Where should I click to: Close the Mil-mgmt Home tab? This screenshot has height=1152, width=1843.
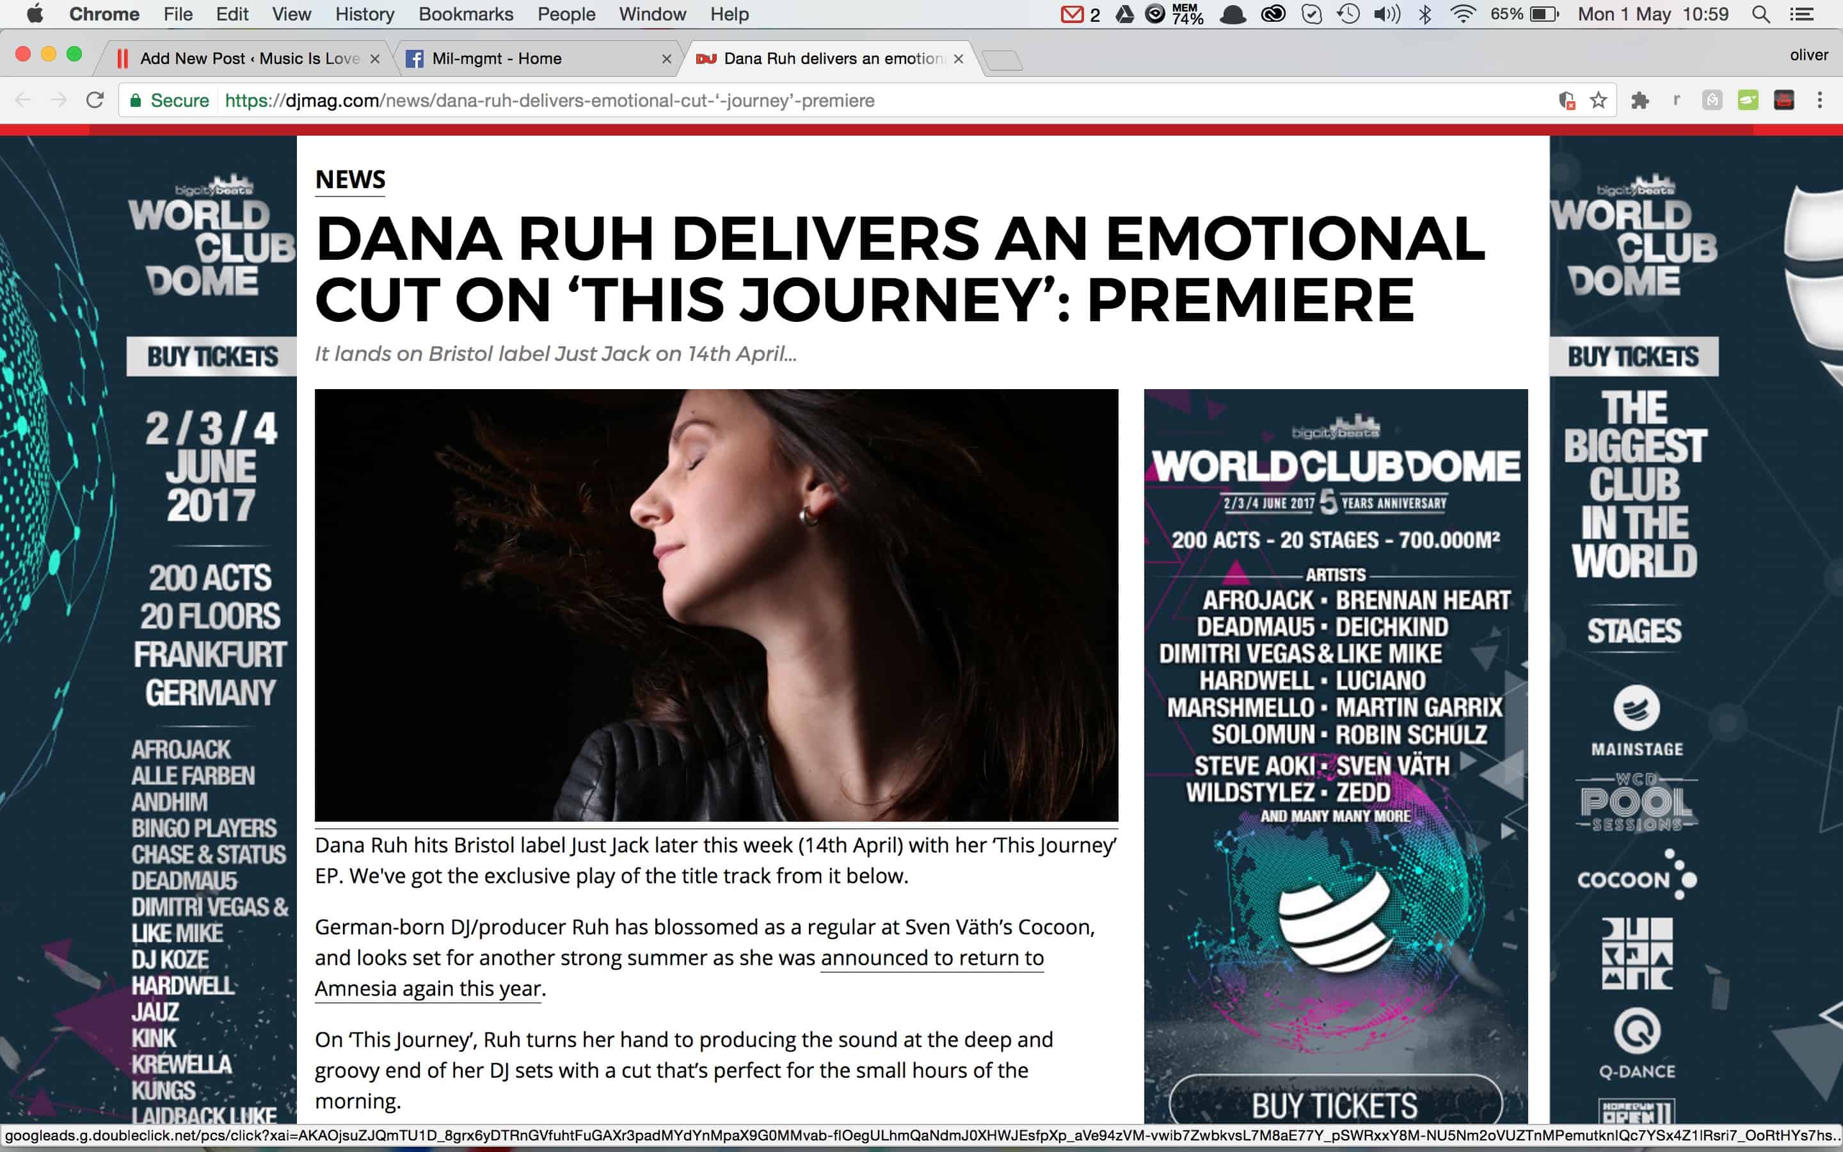point(666,59)
